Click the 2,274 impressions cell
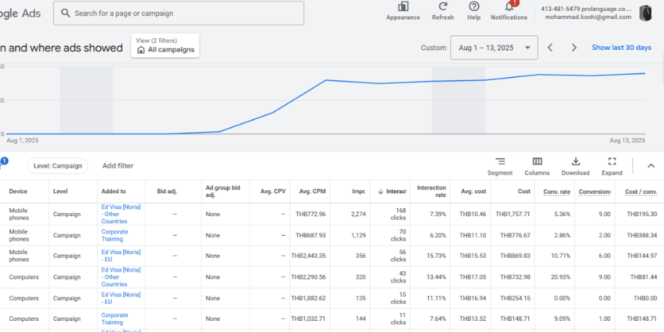 (x=358, y=214)
